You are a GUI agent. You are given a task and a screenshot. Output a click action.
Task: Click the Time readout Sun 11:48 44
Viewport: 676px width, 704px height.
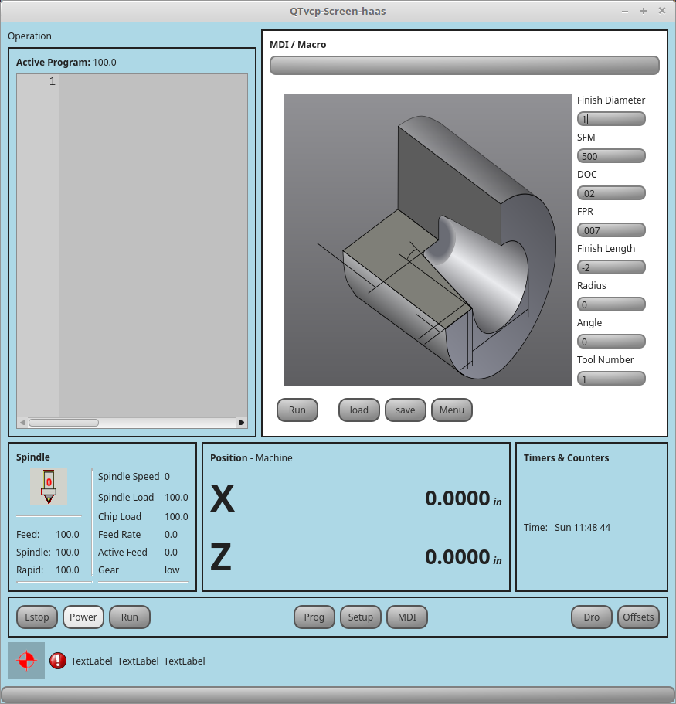pyautogui.click(x=583, y=528)
